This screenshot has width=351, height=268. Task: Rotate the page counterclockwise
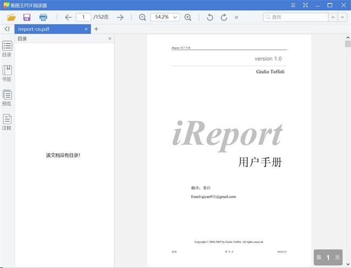pyautogui.click(x=210, y=17)
